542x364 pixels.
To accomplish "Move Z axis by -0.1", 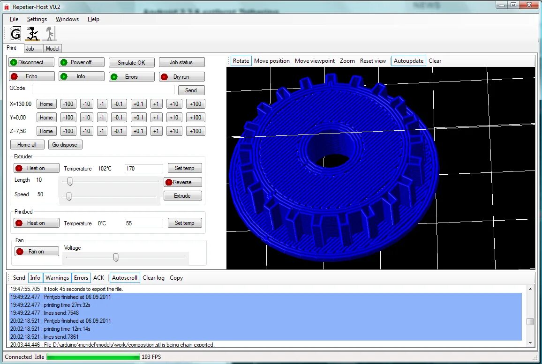I will pos(119,131).
